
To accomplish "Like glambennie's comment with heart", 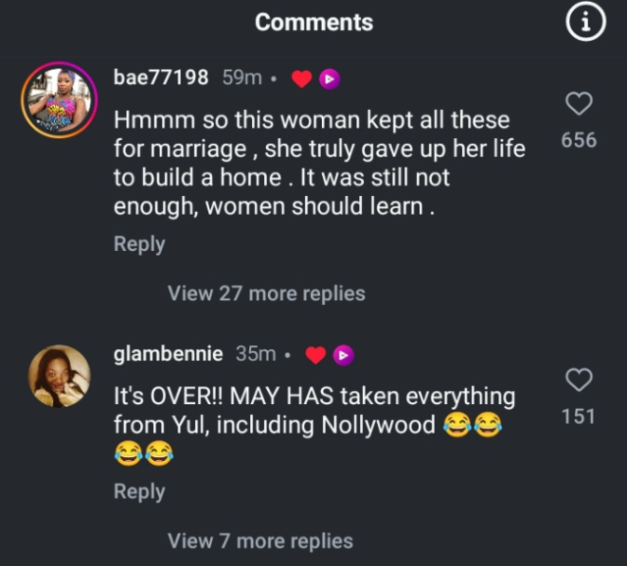I will 579,380.
